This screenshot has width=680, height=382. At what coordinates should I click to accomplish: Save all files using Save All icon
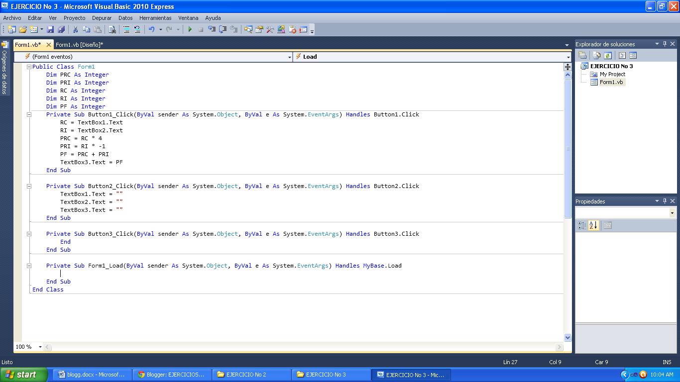pos(60,29)
